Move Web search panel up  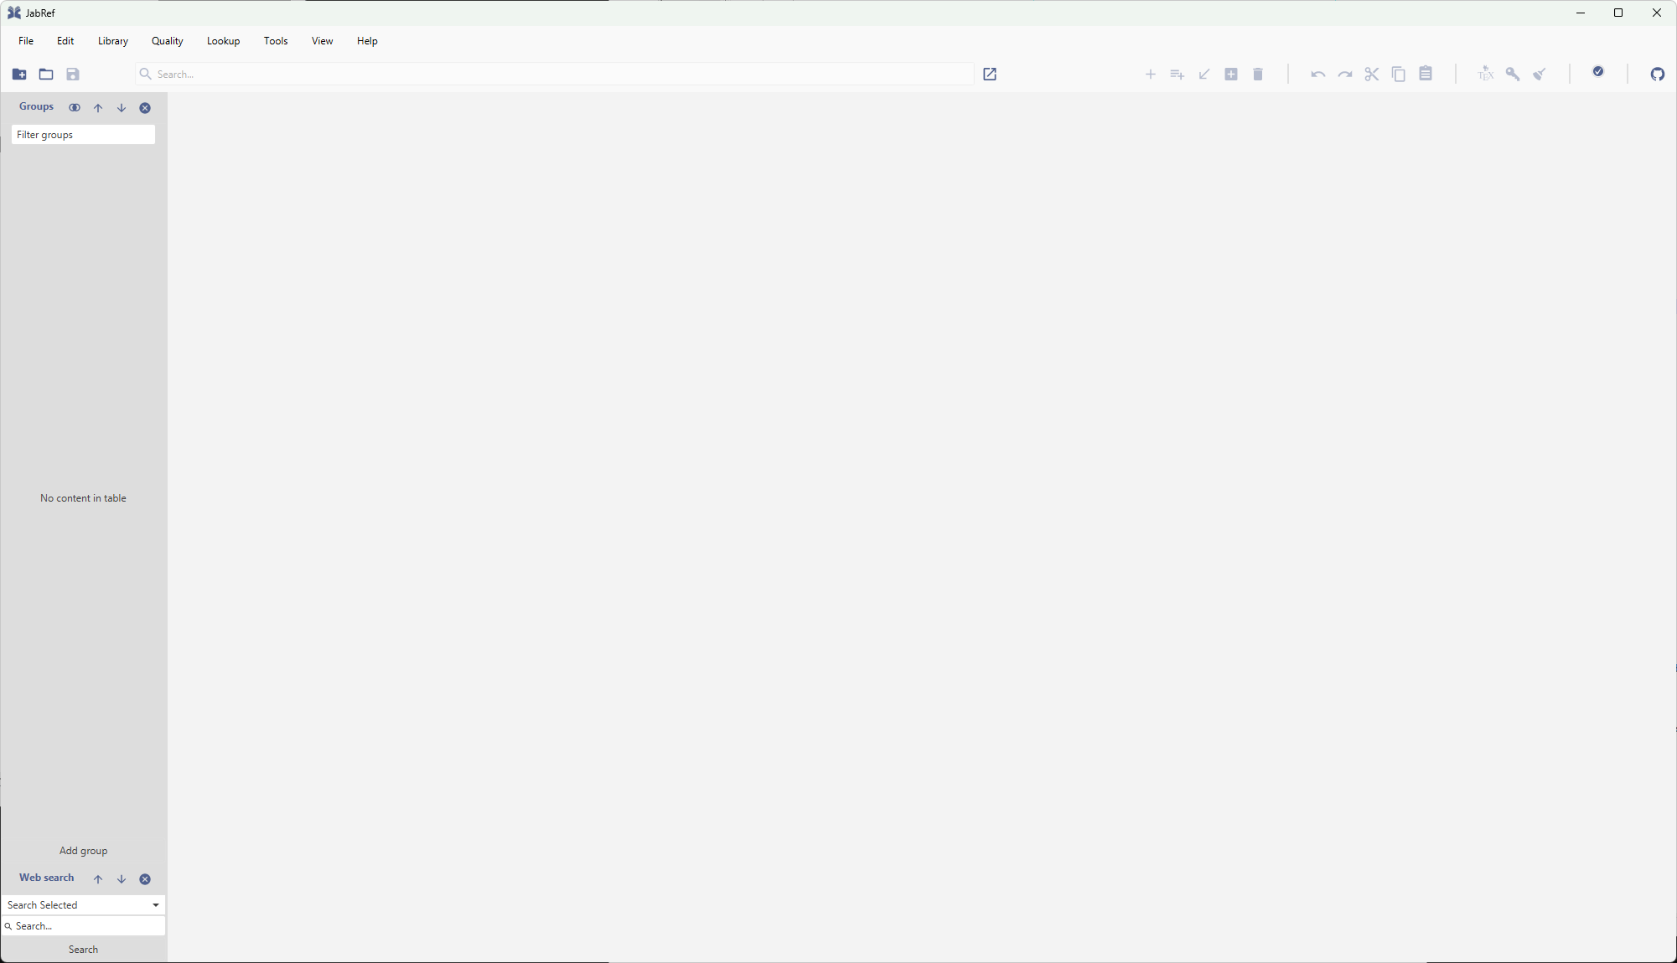tap(98, 879)
